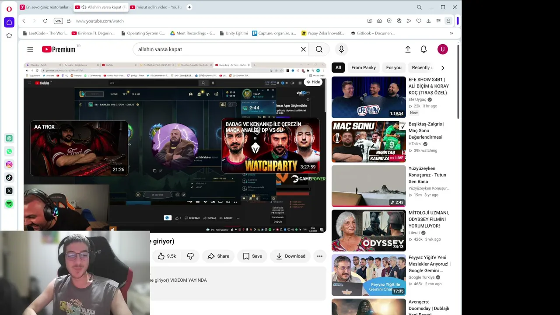The width and height of the screenshot is (560, 315).
Task: Hide the end screen suggestions
Action: 313,82
